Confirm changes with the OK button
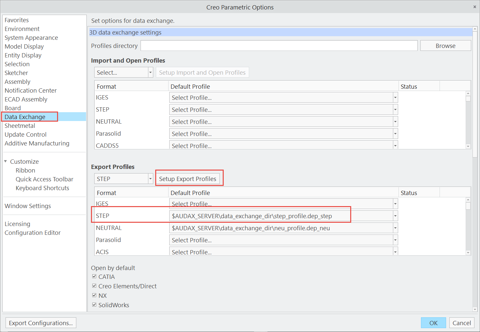480x332 pixels. coord(433,323)
